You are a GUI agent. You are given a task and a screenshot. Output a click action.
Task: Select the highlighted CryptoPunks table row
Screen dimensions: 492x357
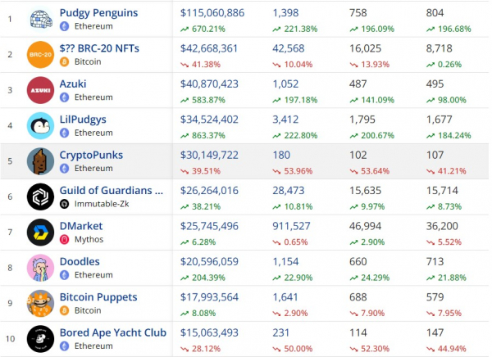[244, 161]
